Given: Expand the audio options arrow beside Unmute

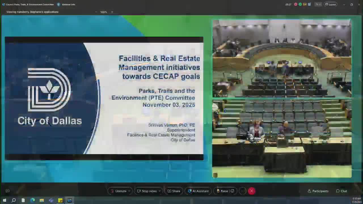Looking at the screenshot, I should point(129,191).
